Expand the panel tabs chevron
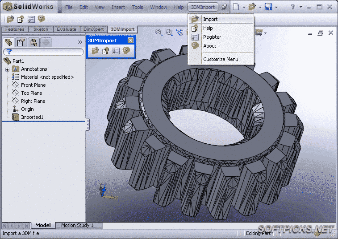This screenshot has width=338, height=239. click(x=80, y=42)
